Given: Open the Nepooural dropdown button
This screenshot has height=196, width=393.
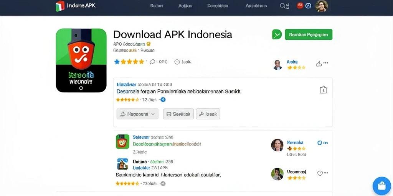Looking at the screenshot, I should point(137,114).
